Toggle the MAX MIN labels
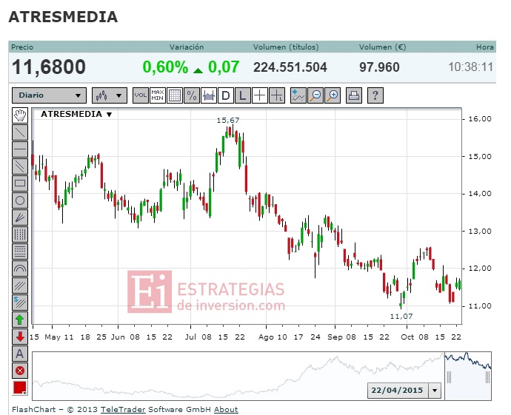The height and width of the screenshot is (415, 511). pos(158,95)
